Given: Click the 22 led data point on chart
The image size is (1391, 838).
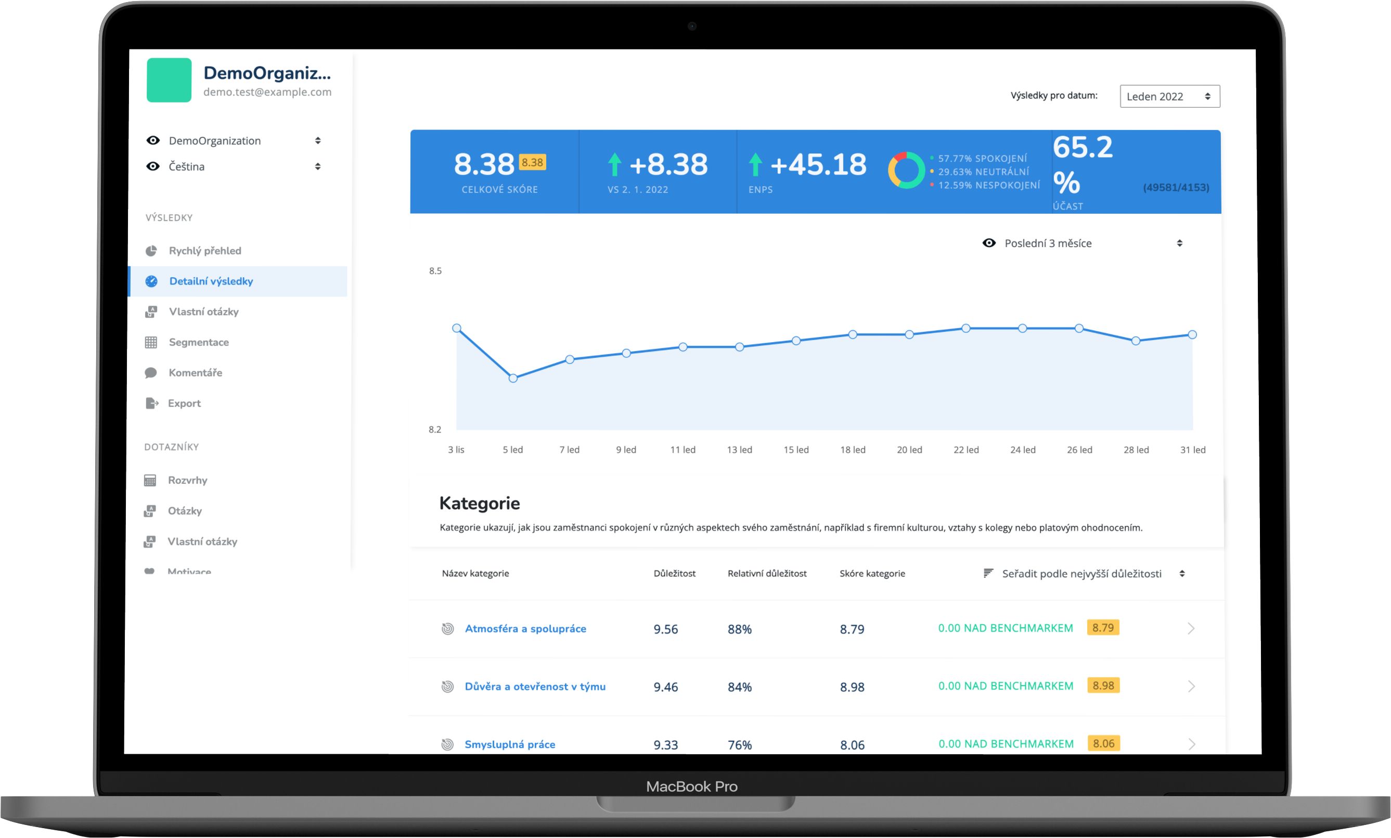Looking at the screenshot, I should click(x=966, y=328).
